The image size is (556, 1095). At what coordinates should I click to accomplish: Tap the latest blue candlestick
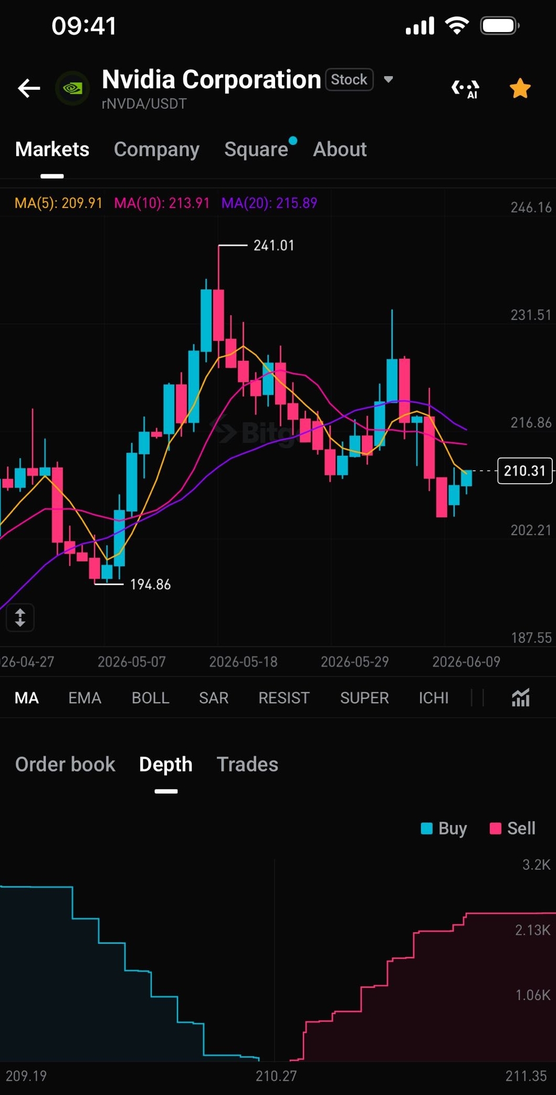pos(466,479)
